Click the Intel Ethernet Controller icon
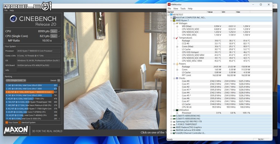This screenshot has height=144, width=280. 174,133
